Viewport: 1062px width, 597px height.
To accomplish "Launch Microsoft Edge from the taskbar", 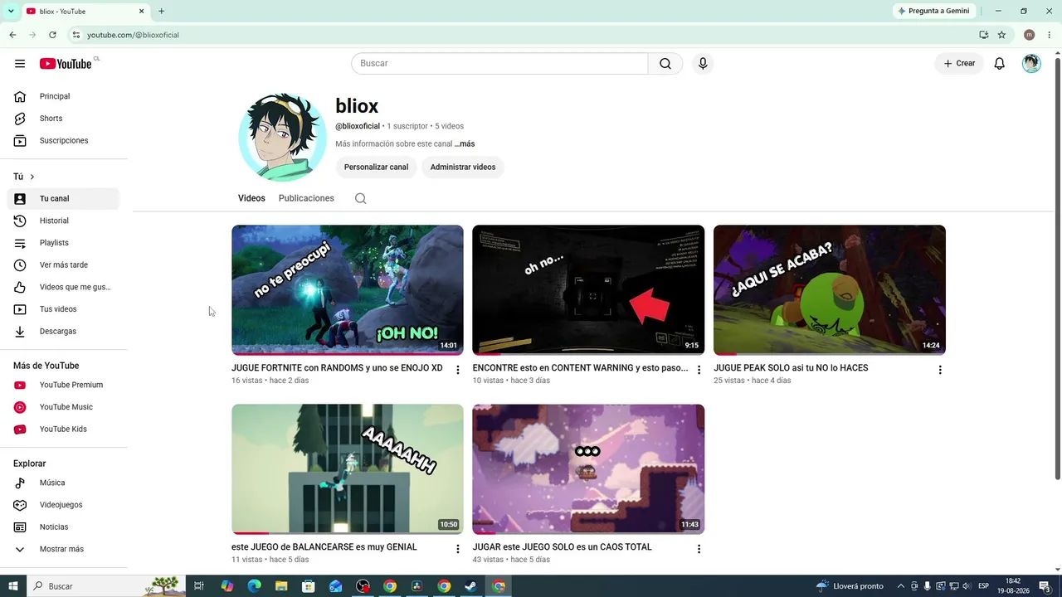I will [254, 586].
